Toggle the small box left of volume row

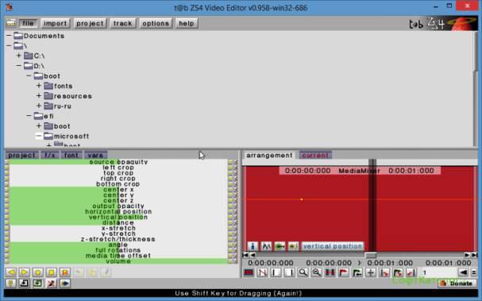click(x=7, y=261)
